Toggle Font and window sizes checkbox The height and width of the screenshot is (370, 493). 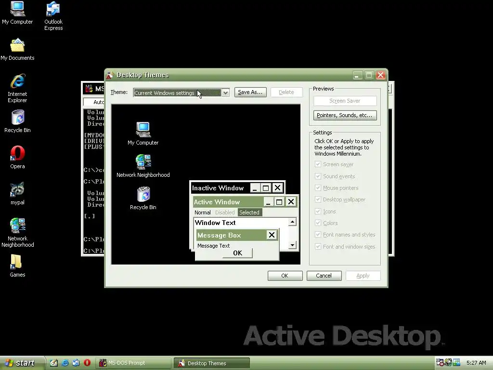tap(318, 247)
